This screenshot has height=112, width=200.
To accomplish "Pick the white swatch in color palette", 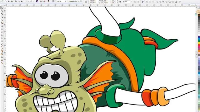I will [199, 35].
